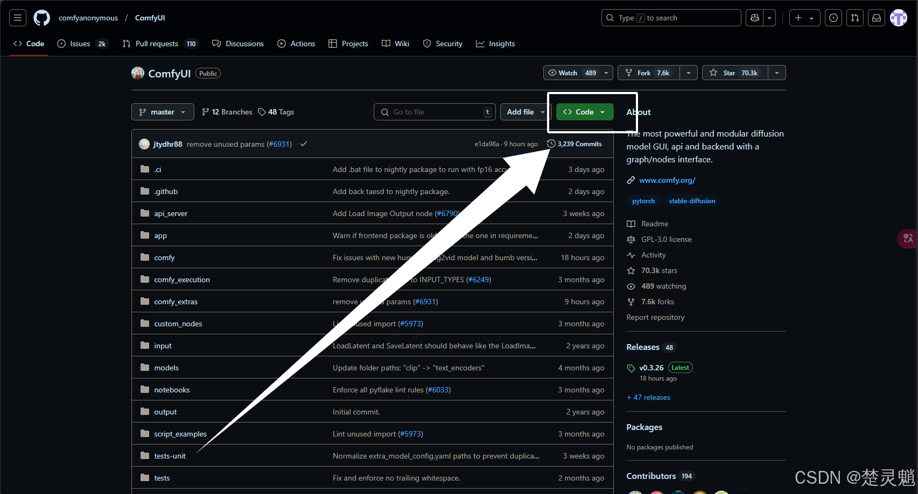This screenshot has width=918, height=494.
Task: Open Copilot chat icon in header
Action: (x=755, y=18)
